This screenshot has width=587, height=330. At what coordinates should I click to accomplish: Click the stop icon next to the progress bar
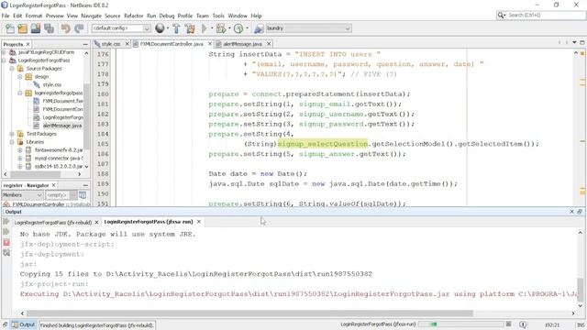click(x=509, y=324)
